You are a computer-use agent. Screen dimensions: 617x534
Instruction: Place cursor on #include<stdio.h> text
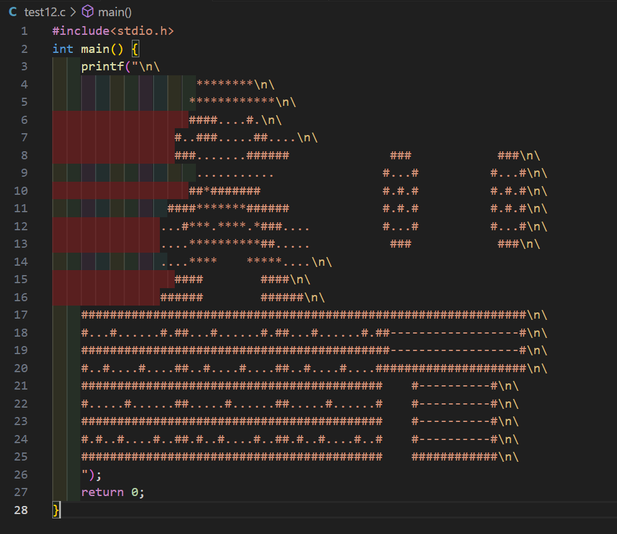point(113,30)
